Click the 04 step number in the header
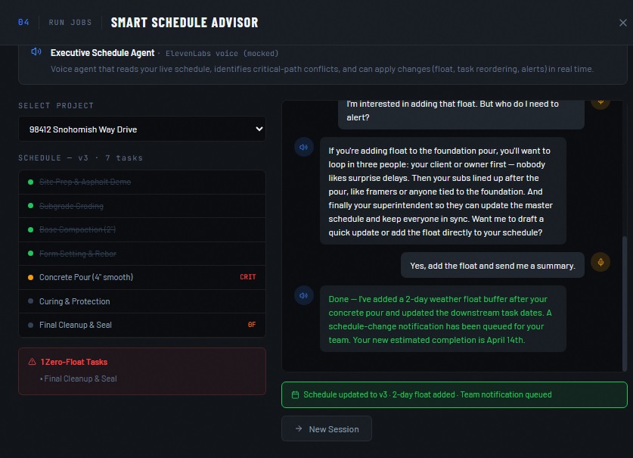The height and width of the screenshot is (458, 633). click(x=23, y=23)
